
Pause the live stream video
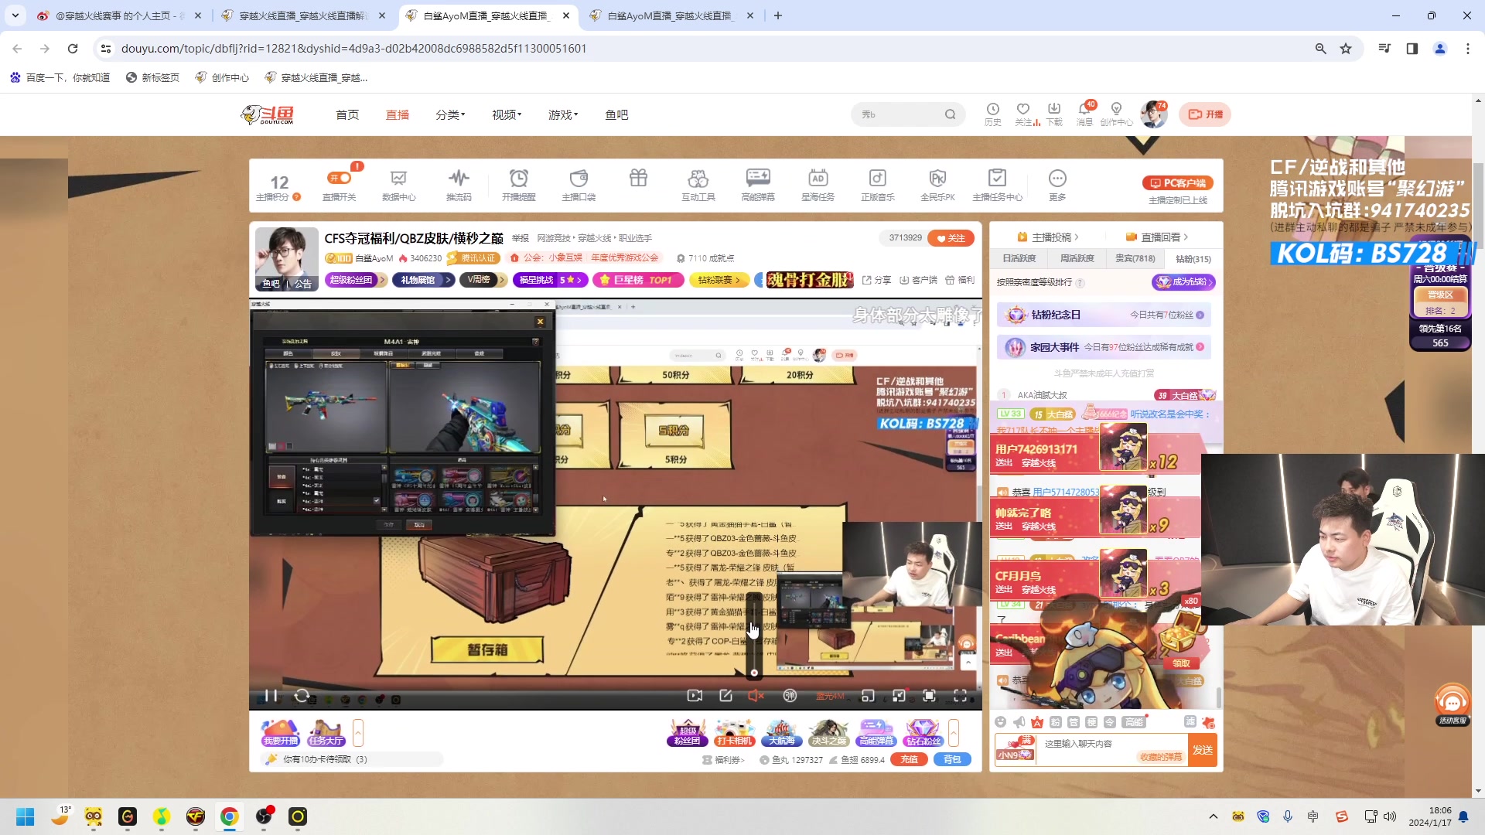[271, 696]
